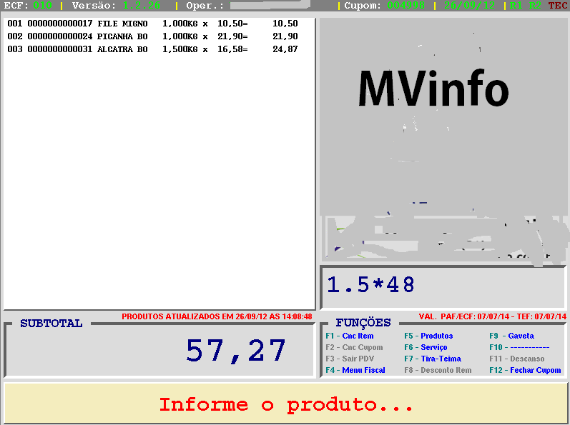Click the ECF 010 indicator

tap(28, 6)
